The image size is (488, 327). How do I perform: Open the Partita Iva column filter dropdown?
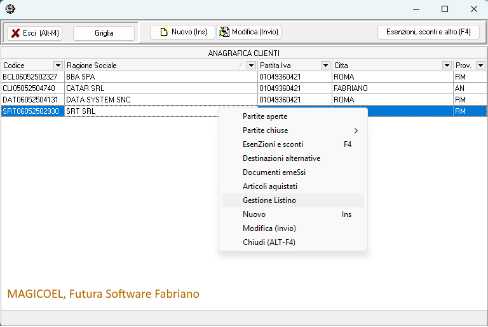325,66
